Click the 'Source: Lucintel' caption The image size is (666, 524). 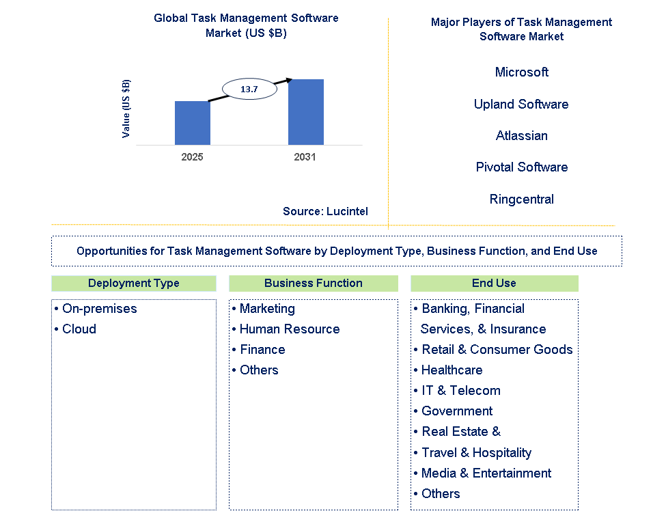tap(325, 211)
